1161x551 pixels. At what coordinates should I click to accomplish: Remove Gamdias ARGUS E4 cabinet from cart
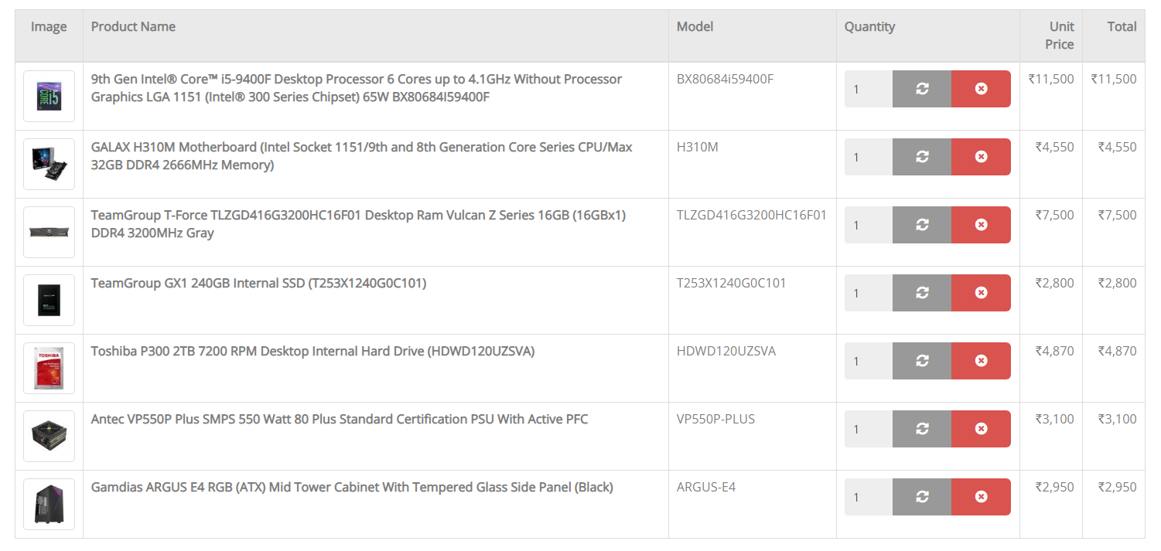(981, 497)
